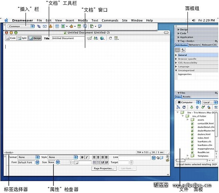Viewport: 219px width, 193px height.
Task: Click the Refresh Design View icon
Action: [110, 38]
